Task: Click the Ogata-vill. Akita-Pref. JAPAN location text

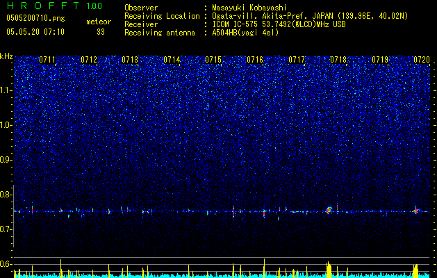Action: pyautogui.click(x=310, y=16)
